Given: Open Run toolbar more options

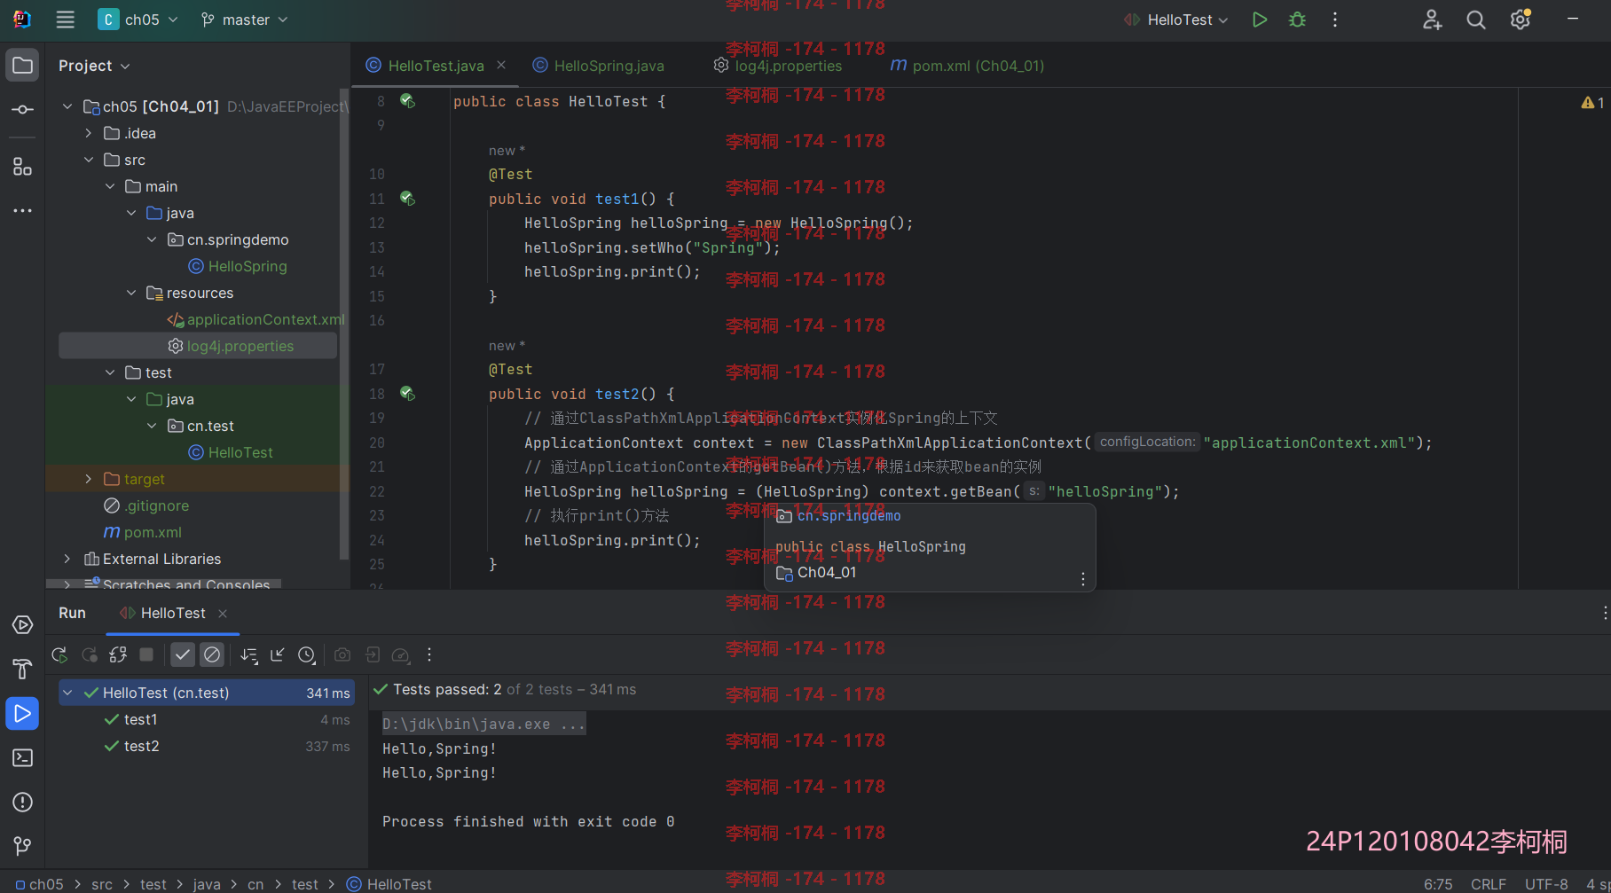Looking at the screenshot, I should pyautogui.click(x=429, y=654).
